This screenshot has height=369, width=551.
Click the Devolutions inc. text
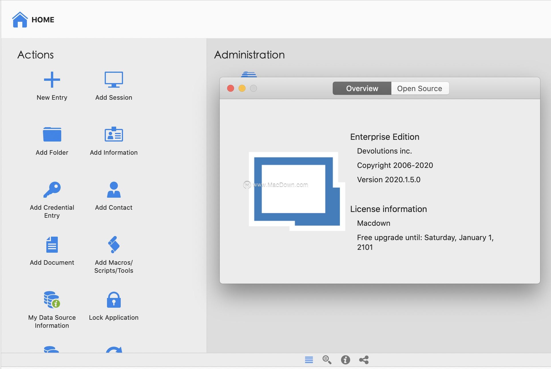tap(384, 151)
